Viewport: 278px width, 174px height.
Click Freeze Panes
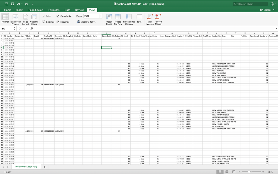(x=109, y=19)
